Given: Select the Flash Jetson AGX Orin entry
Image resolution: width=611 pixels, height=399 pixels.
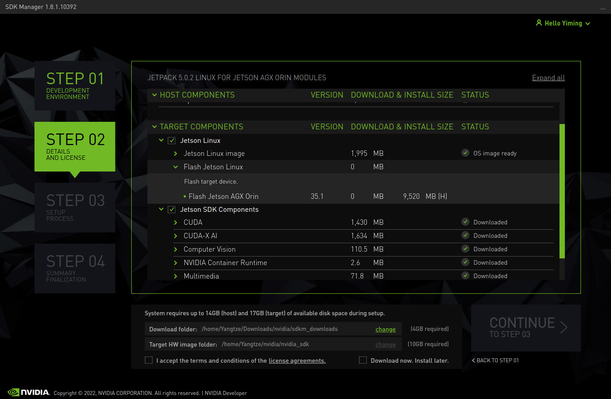Looking at the screenshot, I should point(224,196).
